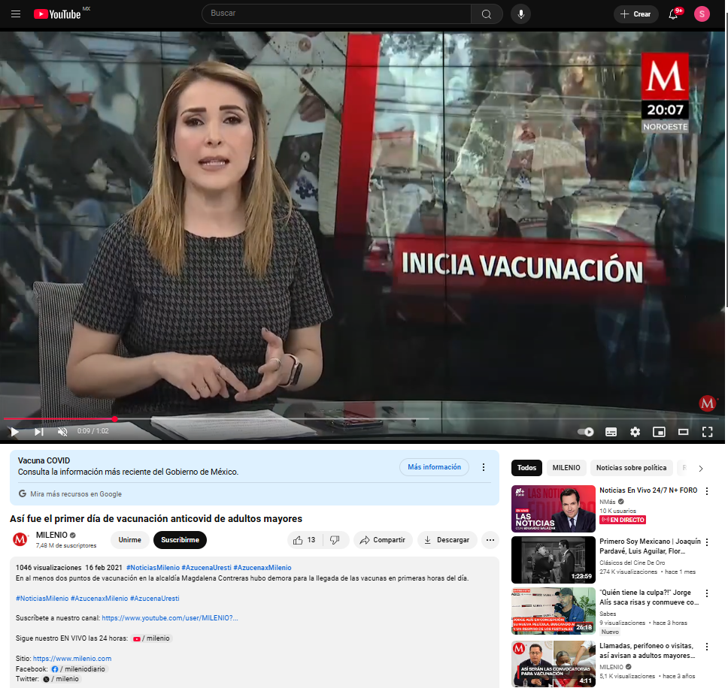Open the Llamadas, perifoneo o visitas thumbnail
The image size is (728, 688).
click(554, 664)
